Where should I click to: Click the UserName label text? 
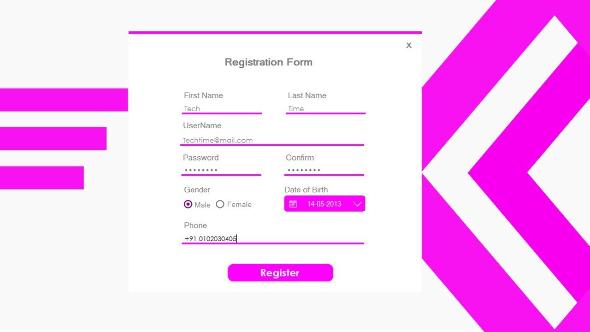pyautogui.click(x=202, y=125)
